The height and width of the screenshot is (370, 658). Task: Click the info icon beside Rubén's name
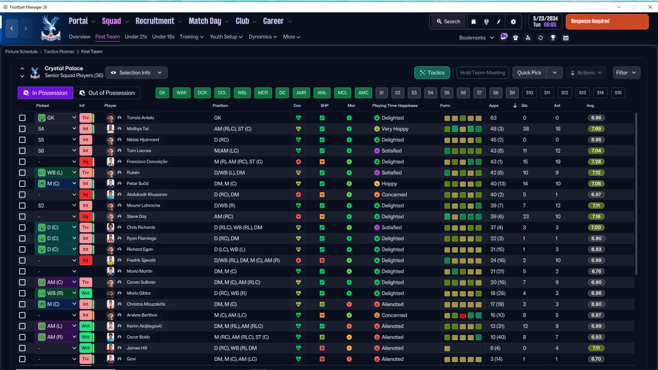coord(119,173)
